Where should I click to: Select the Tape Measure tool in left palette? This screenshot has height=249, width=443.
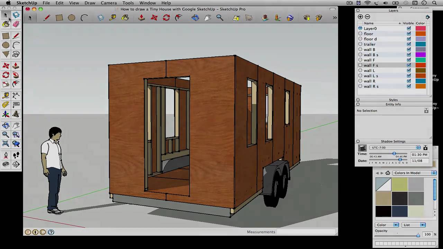click(x=6, y=96)
